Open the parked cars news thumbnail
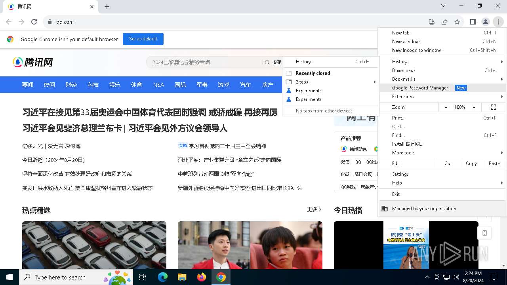The image size is (507, 285). coord(94,245)
